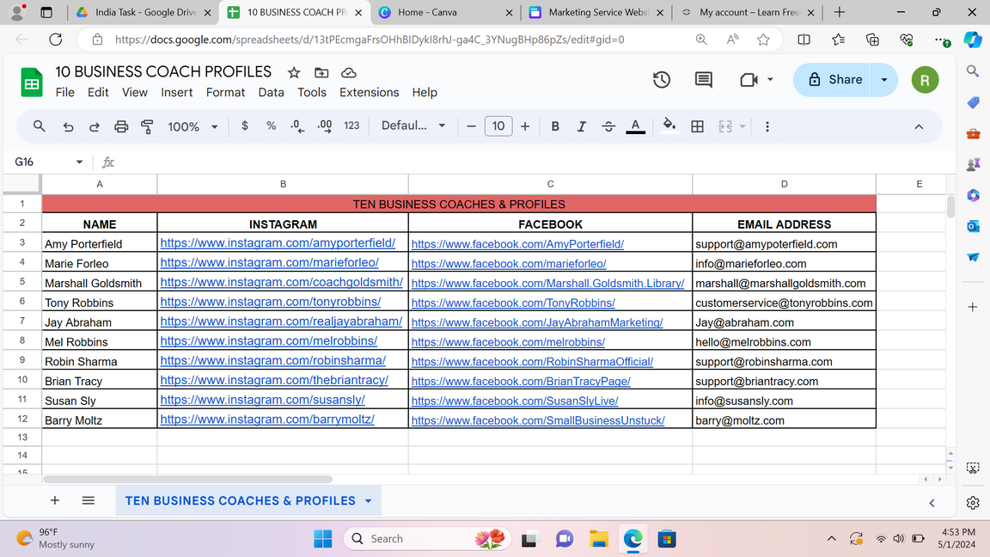Format as currency with dollar icon
Screen dimensions: 990x557
tap(245, 125)
